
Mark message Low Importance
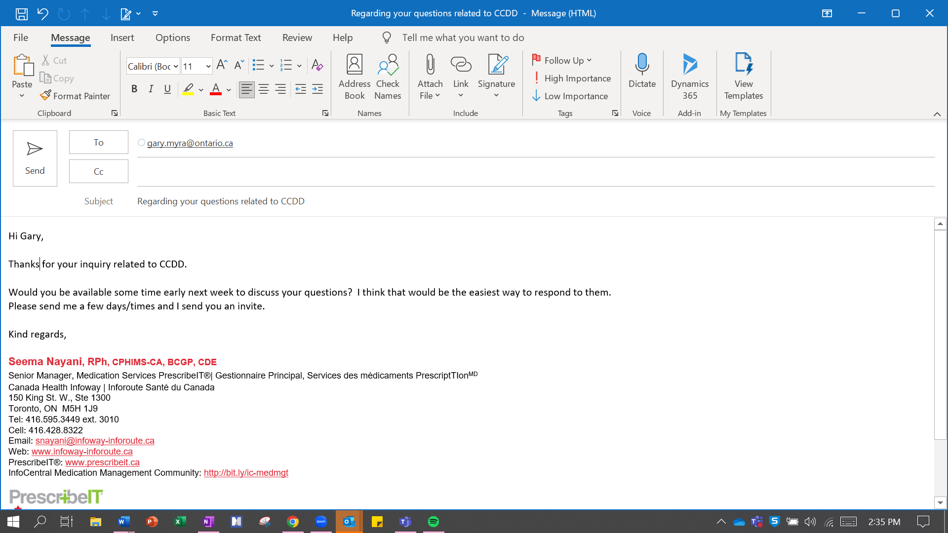[570, 96]
